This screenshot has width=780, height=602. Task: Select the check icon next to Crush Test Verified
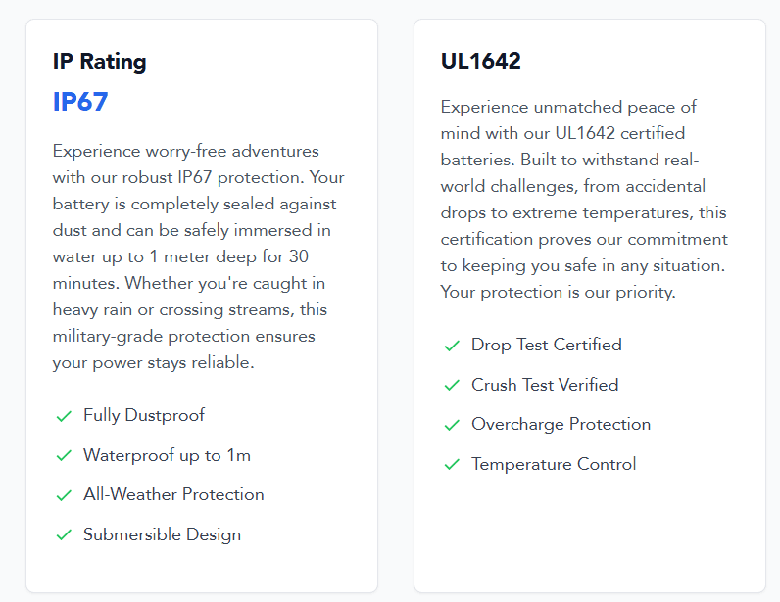click(452, 386)
